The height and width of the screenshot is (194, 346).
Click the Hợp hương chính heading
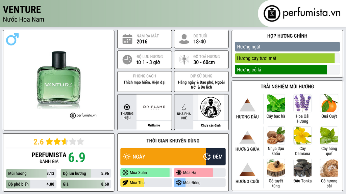click(287, 36)
